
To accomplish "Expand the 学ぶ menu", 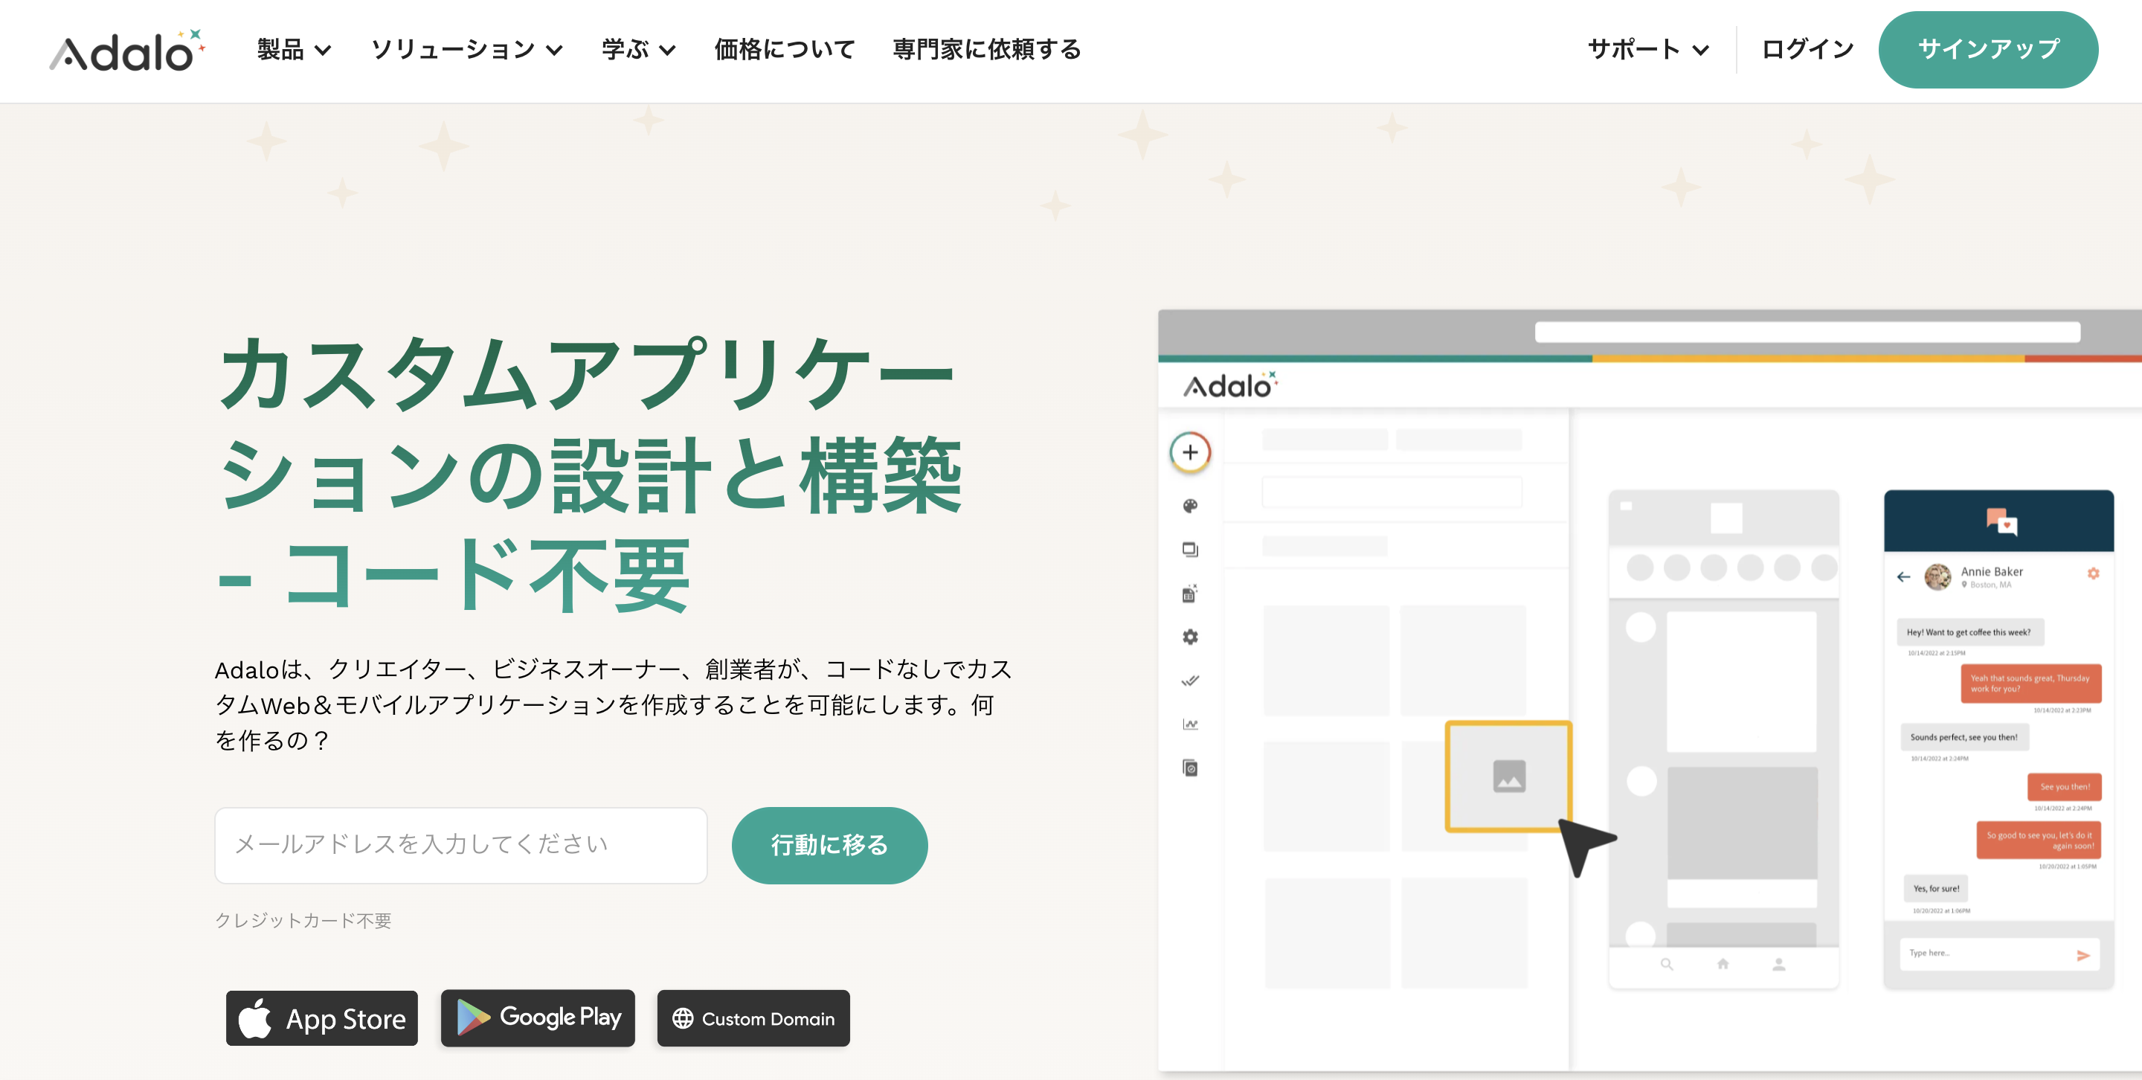I will [638, 50].
